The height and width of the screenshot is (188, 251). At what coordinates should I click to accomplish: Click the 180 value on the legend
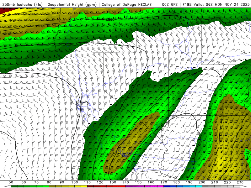click(x=176, y=182)
